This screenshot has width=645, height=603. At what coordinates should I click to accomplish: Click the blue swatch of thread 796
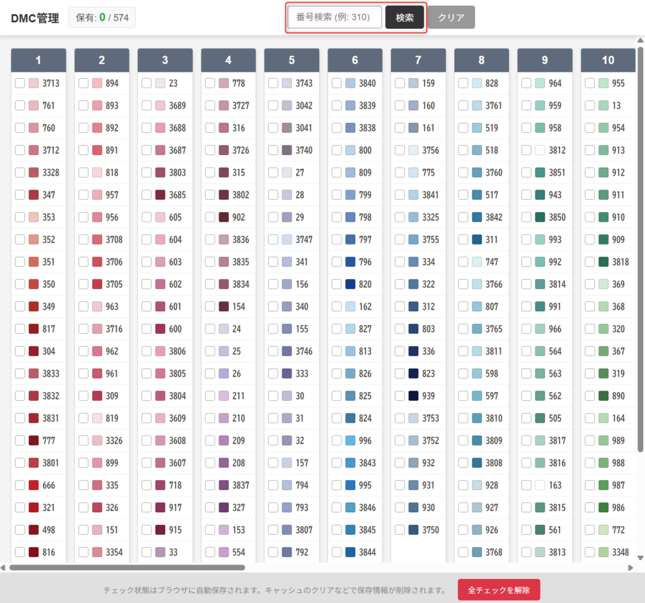click(x=350, y=262)
